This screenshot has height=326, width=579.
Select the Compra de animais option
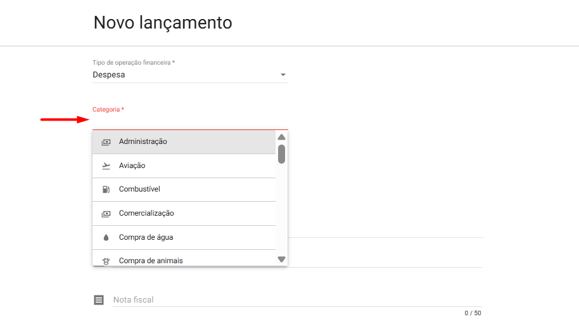click(151, 260)
